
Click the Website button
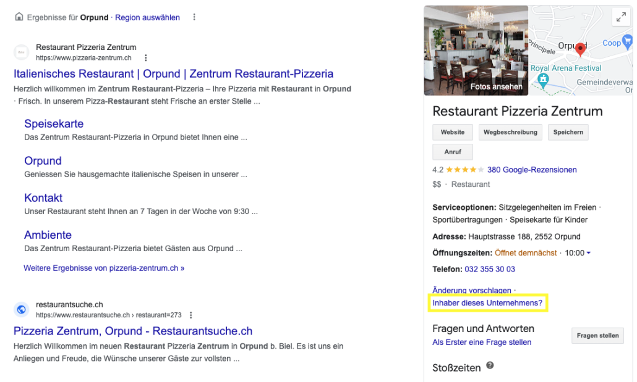[453, 132]
